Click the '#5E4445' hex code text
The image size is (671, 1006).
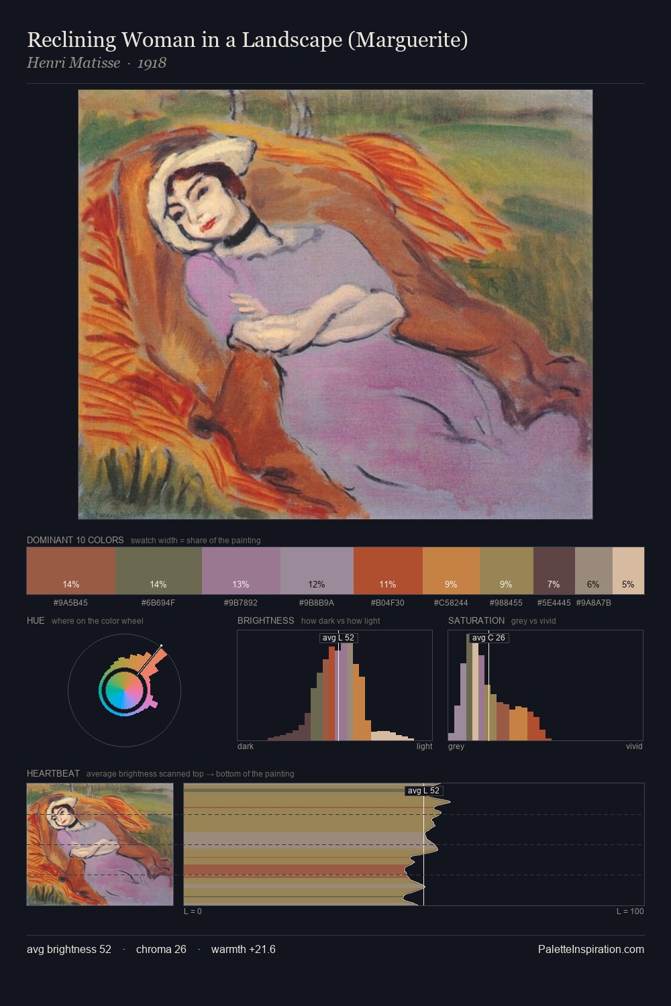(x=554, y=602)
